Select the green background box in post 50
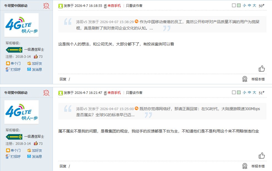Screen dimensions: 272x171 point(239,6)
